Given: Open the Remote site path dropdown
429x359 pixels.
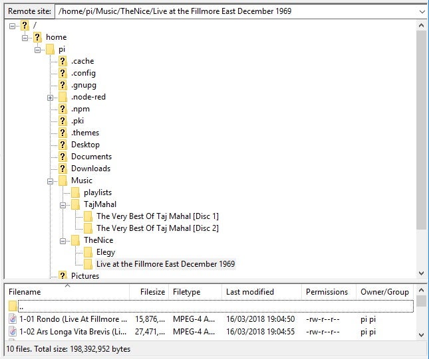Looking at the screenshot, I should [422, 11].
